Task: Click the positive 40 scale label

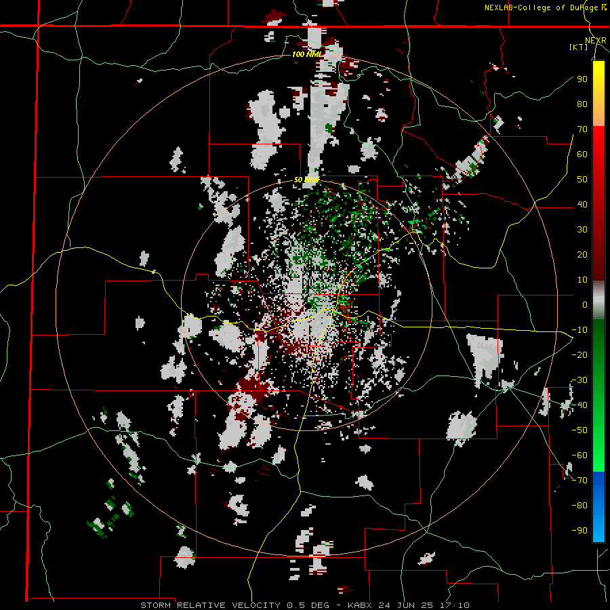Action: 582,204
